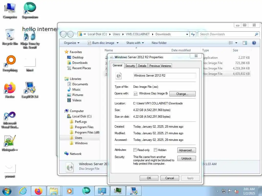Select the Videos library
Screen dimensions: 262x196
click(x=74, y=100)
